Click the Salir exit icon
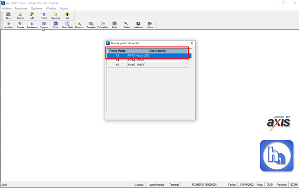 (x=67, y=16)
